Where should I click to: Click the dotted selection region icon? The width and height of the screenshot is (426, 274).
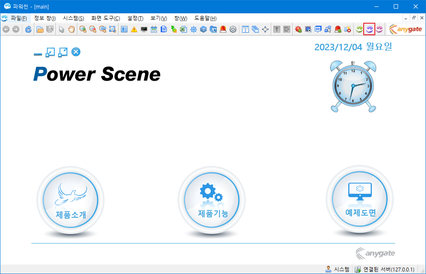[308, 29]
